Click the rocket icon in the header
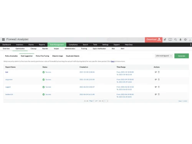 [x=165, y=40]
